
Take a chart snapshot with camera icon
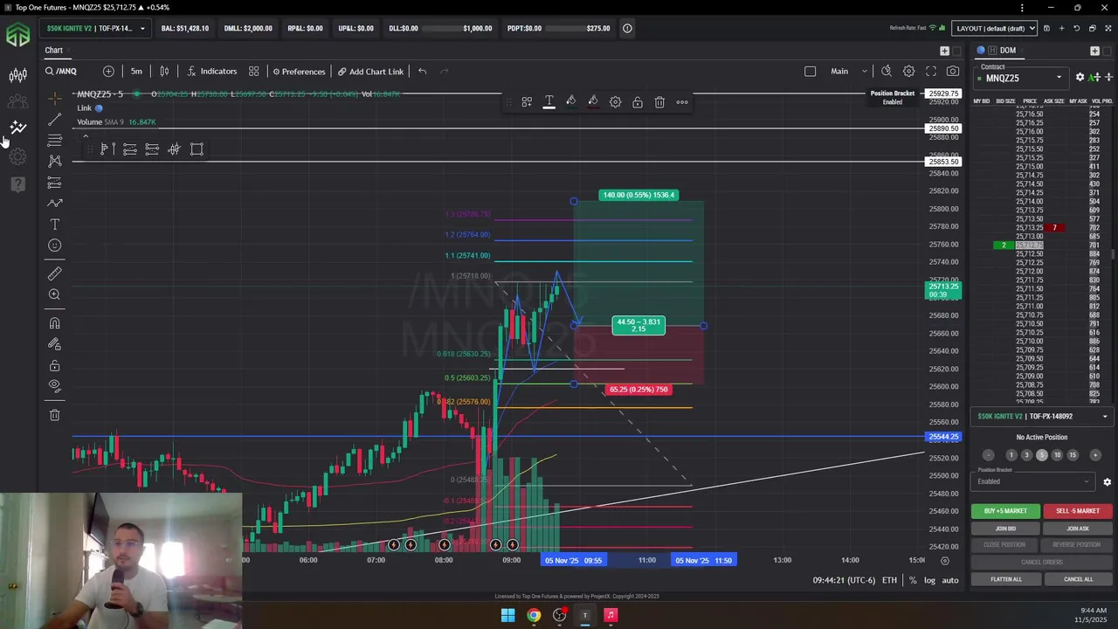(953, 71)
